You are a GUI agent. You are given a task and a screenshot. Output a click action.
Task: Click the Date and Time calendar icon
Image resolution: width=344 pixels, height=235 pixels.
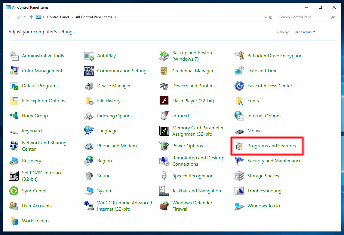tap(239, 71)
